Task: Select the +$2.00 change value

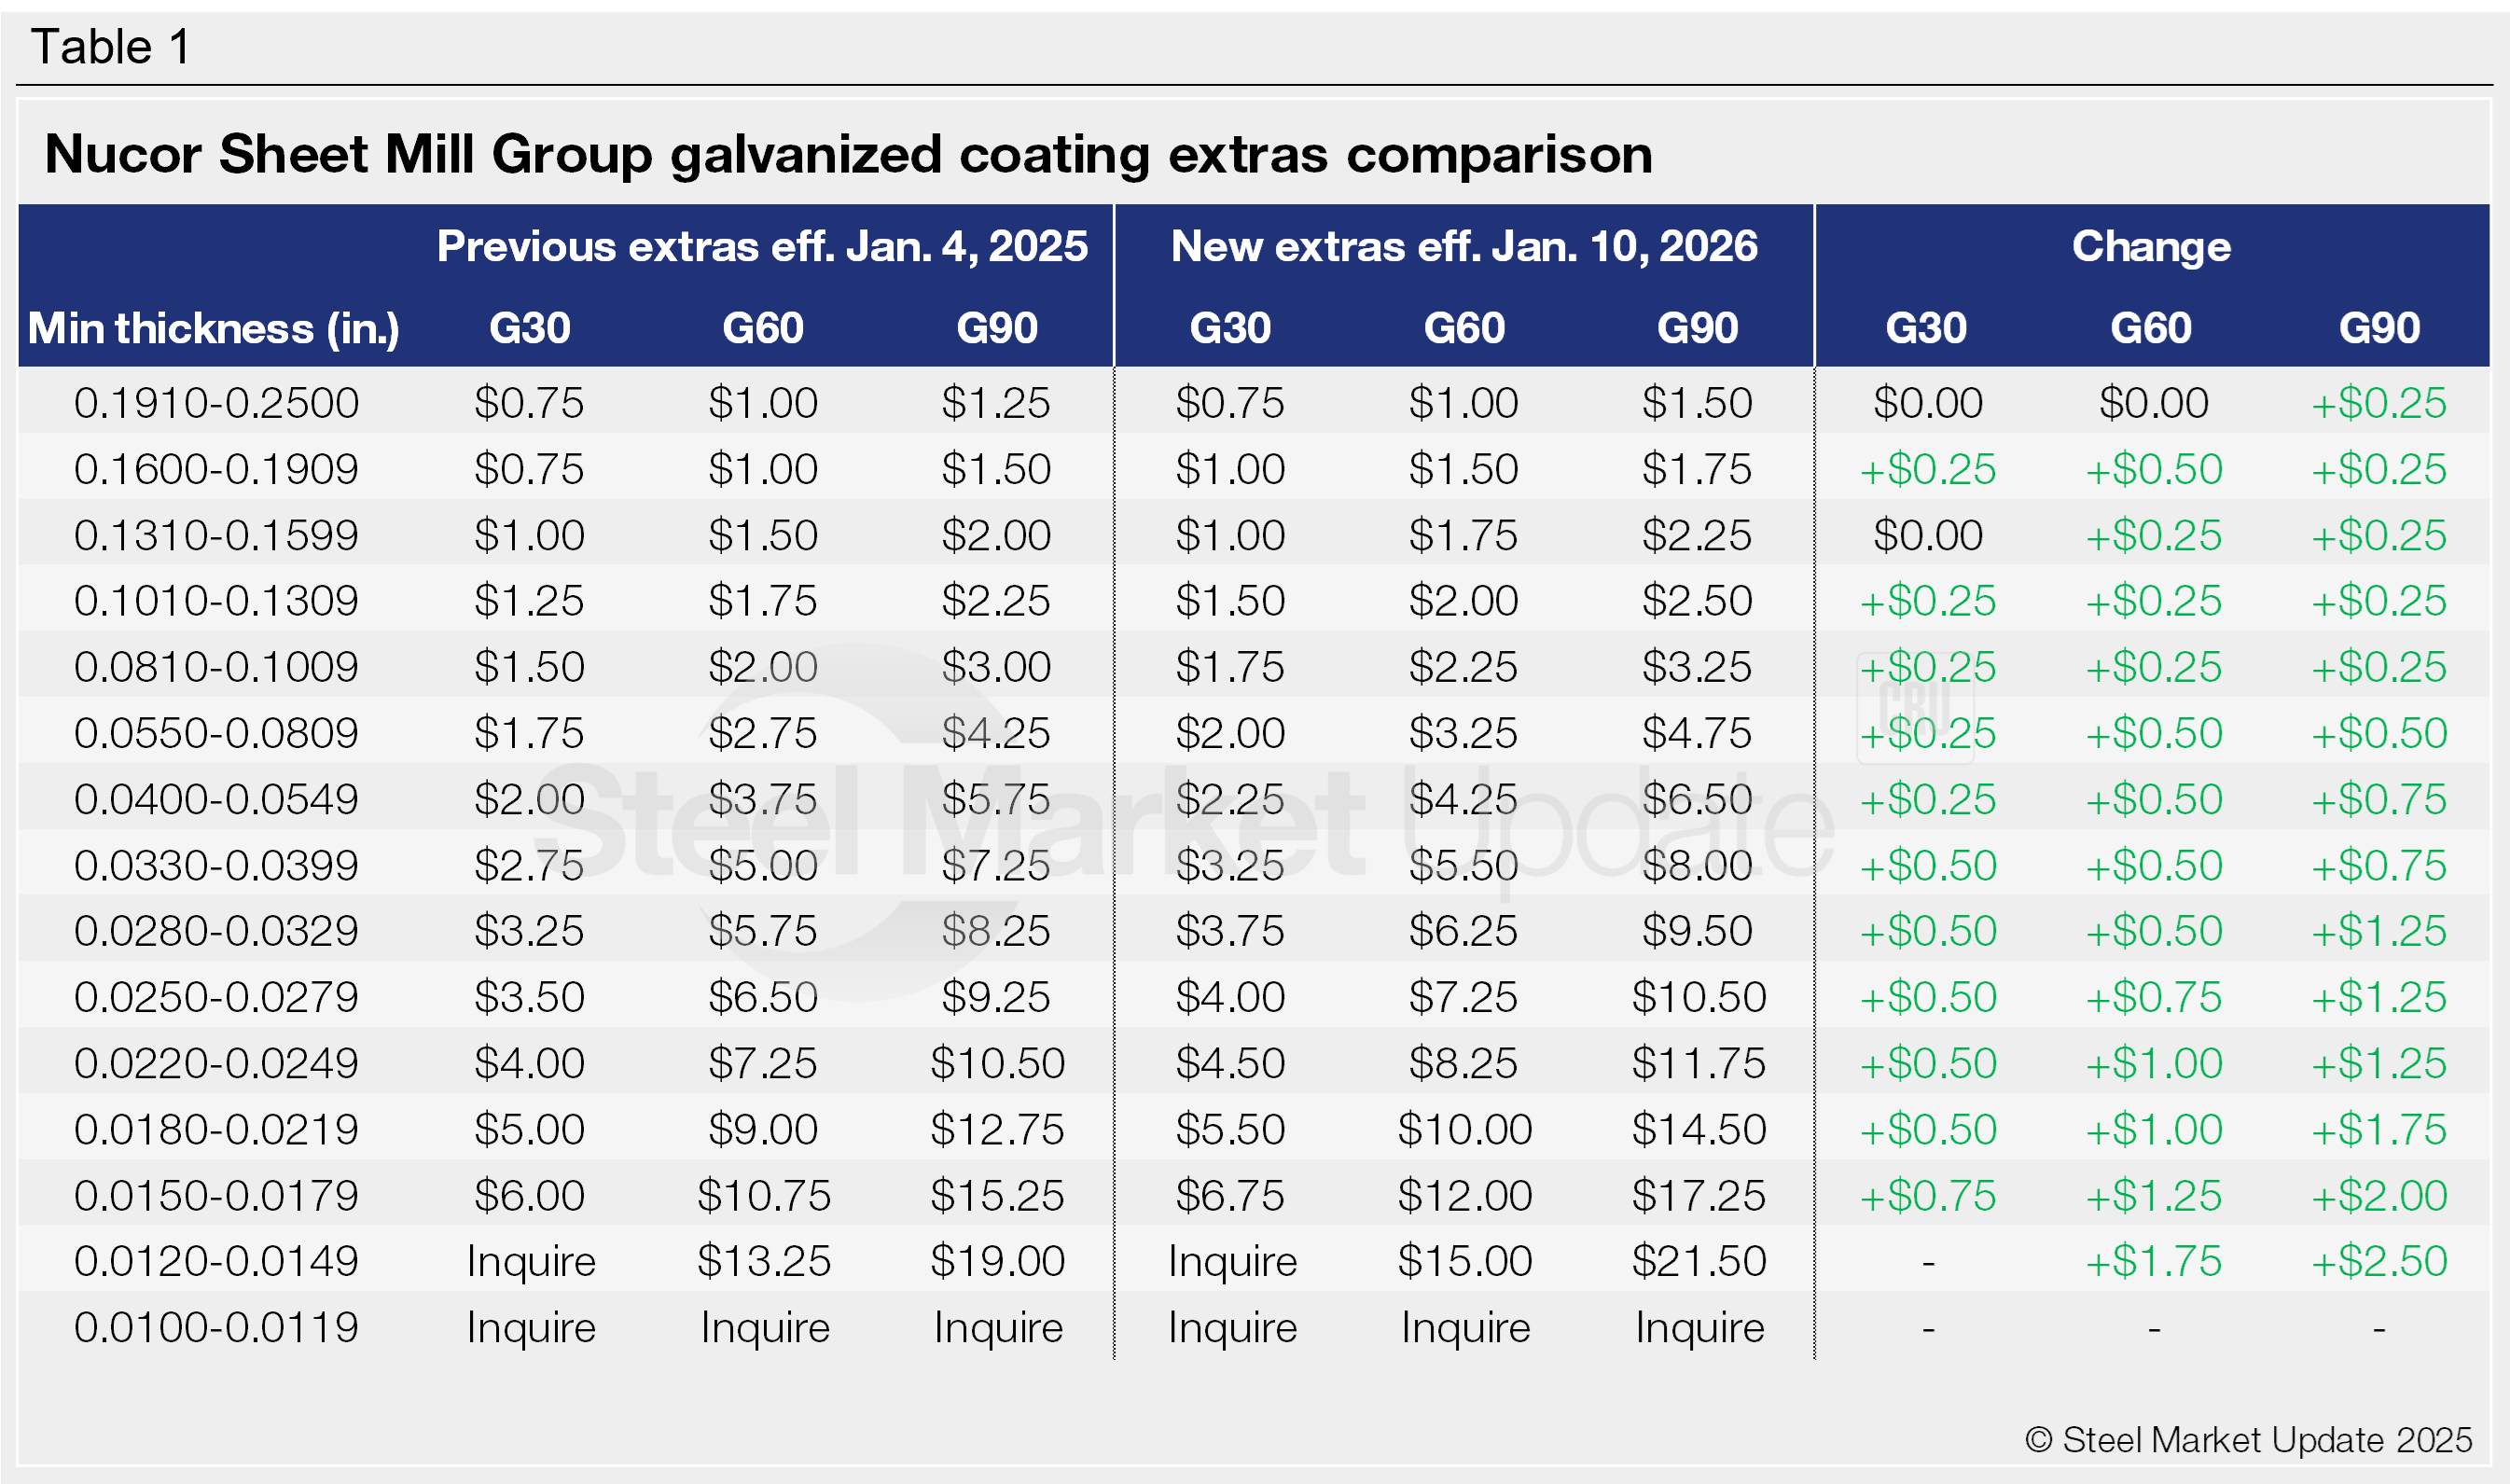Action: [2378, 1195]
